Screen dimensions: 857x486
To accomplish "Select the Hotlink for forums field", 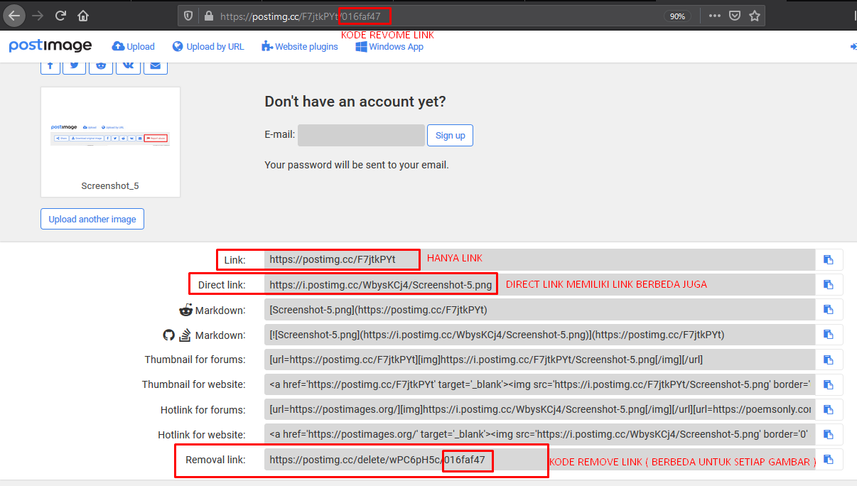I will coord(539,410).
